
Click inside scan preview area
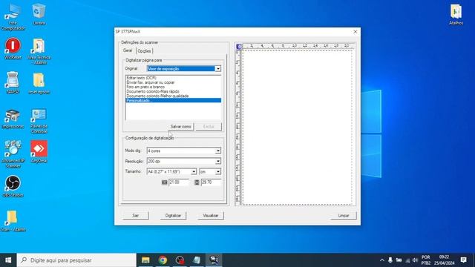pyautogui.click(x=298, y=128)
